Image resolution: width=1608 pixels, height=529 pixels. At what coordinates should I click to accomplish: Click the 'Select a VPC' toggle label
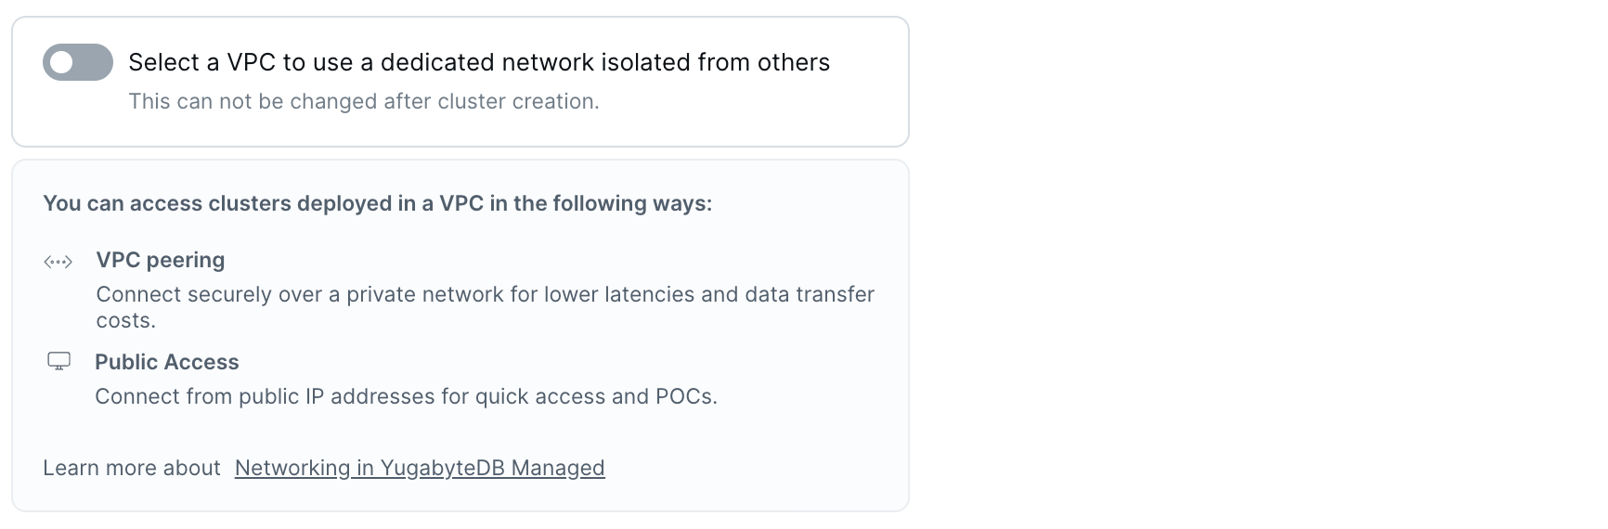[x=479, y=62]
